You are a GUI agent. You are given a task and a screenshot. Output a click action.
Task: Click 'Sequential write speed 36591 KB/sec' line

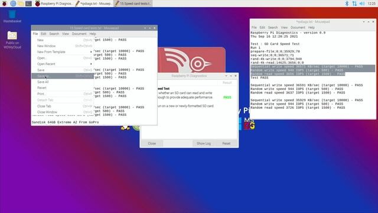[307, 85]
